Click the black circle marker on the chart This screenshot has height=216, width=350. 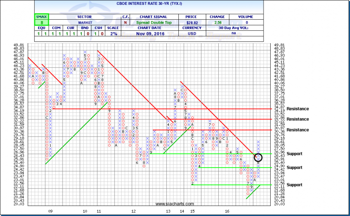pyautogui.click(x=259, y=157)
